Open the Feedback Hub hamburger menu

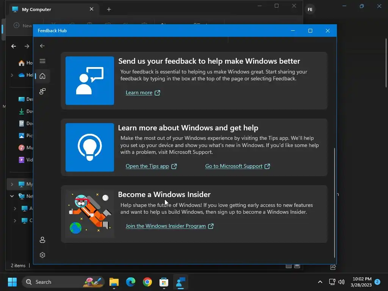(42, 61)
